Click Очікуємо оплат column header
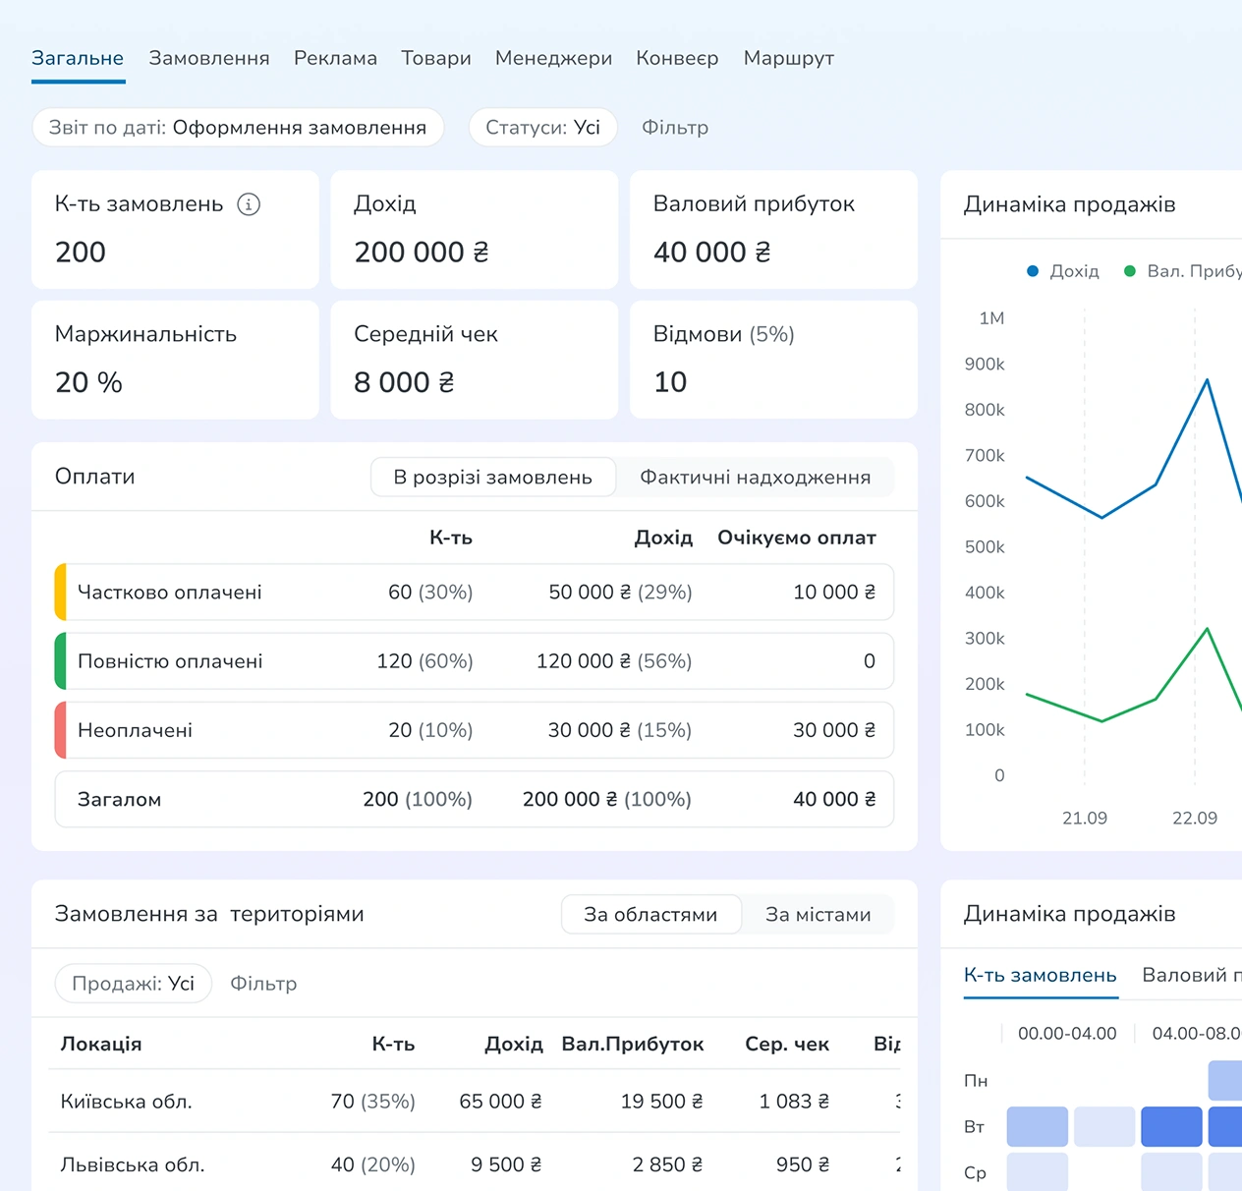Screen dimensions: 1242x1191 click(797, 538)
